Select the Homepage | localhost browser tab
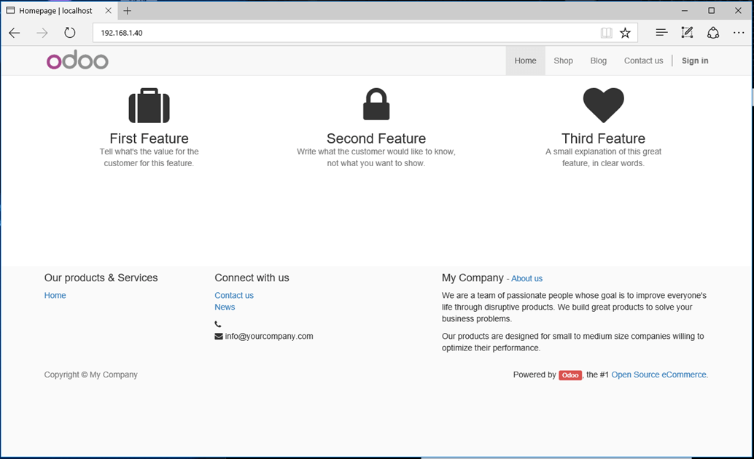Image resolution: width=754 pixels, height=459 pixels. coord(58,11)
